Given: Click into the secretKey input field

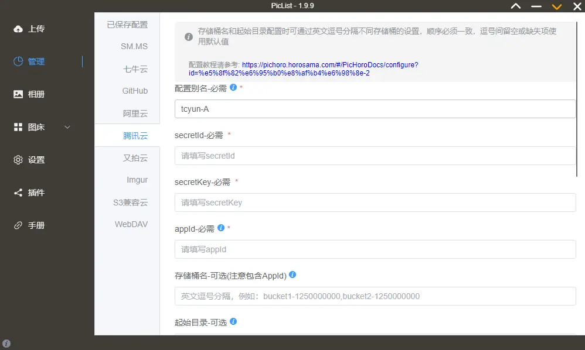Looking at the screenshot, I should pyautogui.click(x=375, y=203).
